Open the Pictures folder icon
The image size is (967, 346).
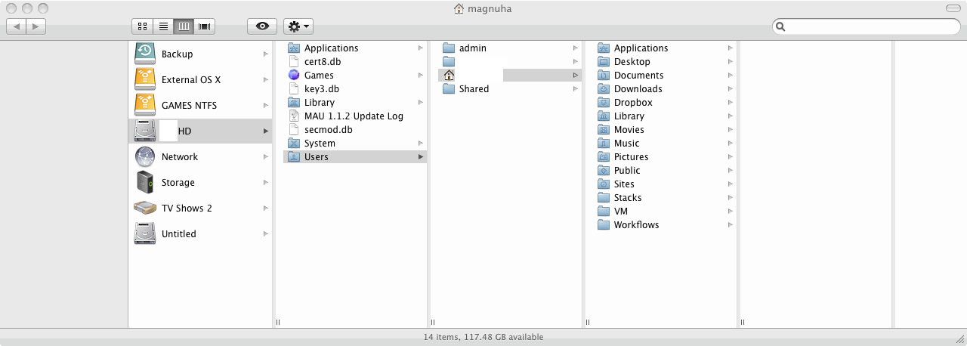pyautogui.click(x=604, y=156)
